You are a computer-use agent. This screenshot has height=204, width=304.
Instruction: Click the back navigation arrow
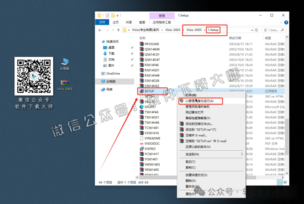(100, 30)
